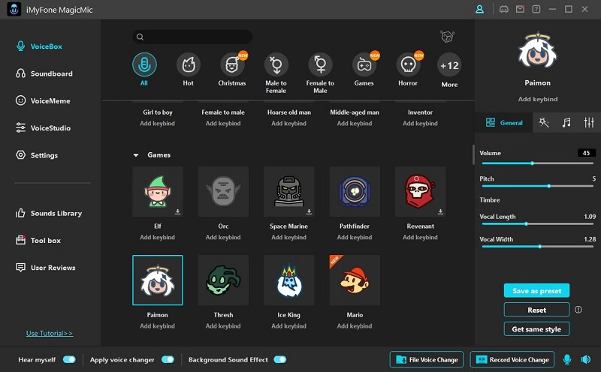Toggle the Apply voice changer switch

click(x=168, y=359)
